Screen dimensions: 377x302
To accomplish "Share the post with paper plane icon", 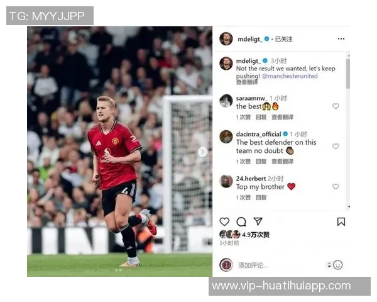I will 258,221.
